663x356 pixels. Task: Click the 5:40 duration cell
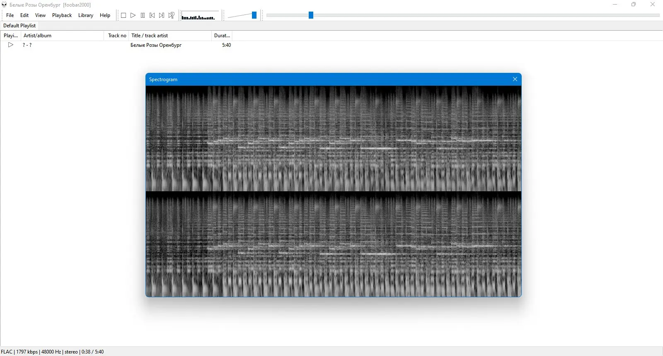(x=226, y=45)
